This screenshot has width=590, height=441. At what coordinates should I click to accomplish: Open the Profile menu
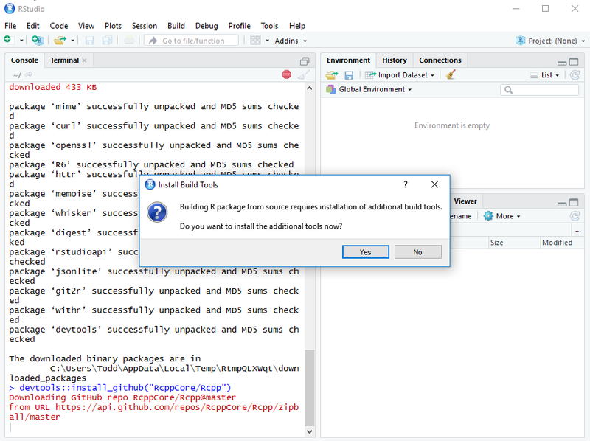pyautogui.click(x=239, y=26)
